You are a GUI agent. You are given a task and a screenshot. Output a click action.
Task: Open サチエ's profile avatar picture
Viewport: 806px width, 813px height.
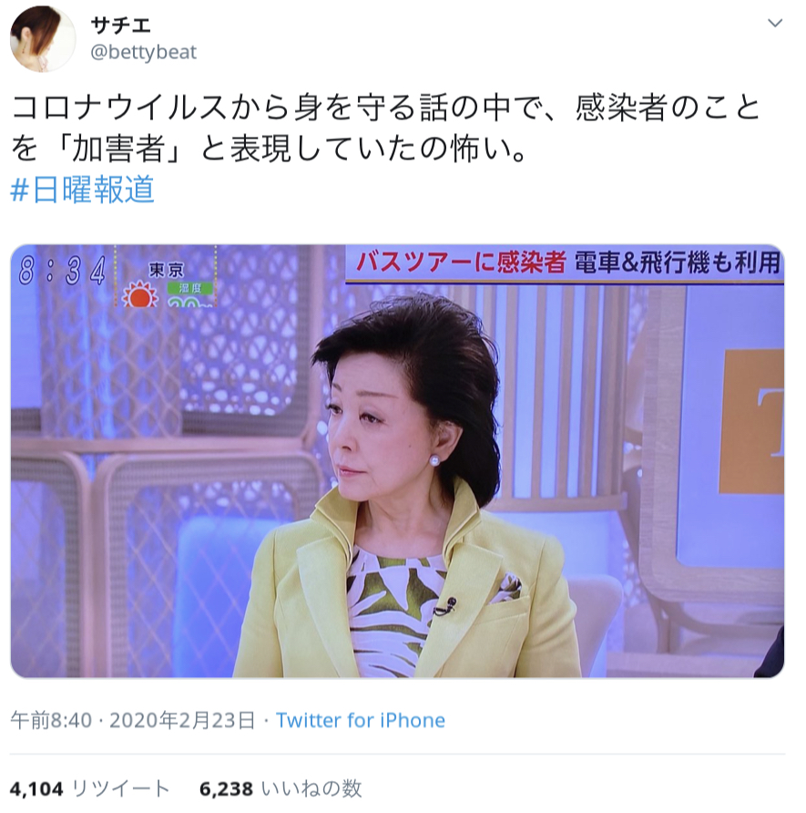click(43, 39)
